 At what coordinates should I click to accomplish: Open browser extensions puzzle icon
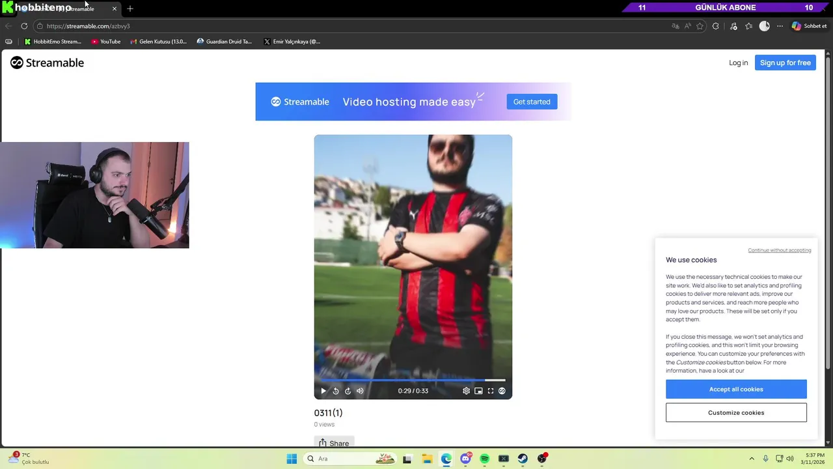716,26
